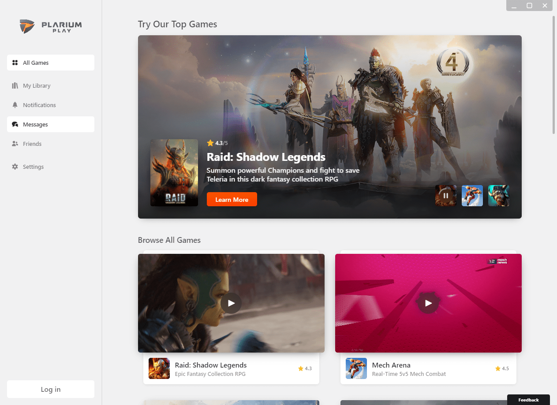The width and height of the screenshot is (557, 405).
Task: Click the 4.3 star rating on Raid card
Action: pyautogui.click(x=305, y=368)
